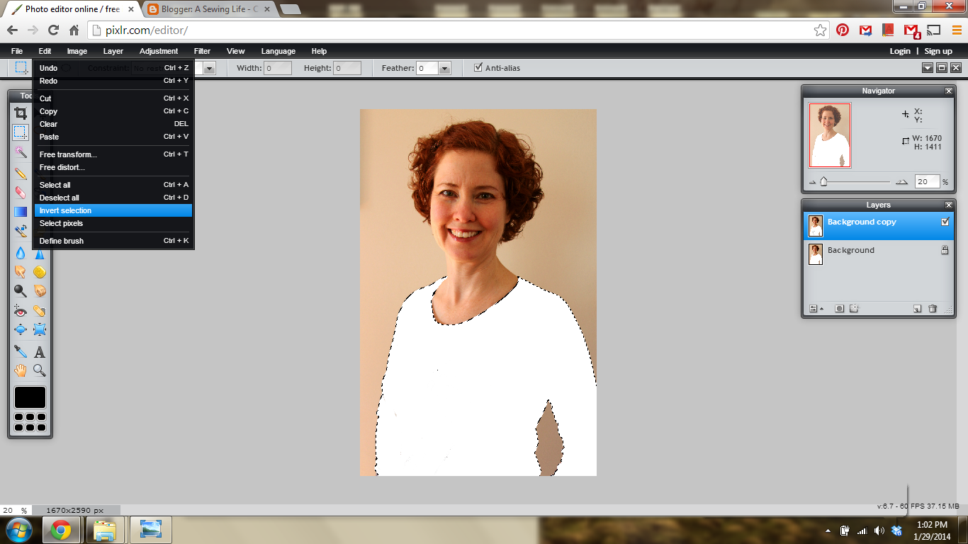The height and width of the screenshot is (544, 968).
Task: Click the lock on Background layer
Action: (945, 250)
